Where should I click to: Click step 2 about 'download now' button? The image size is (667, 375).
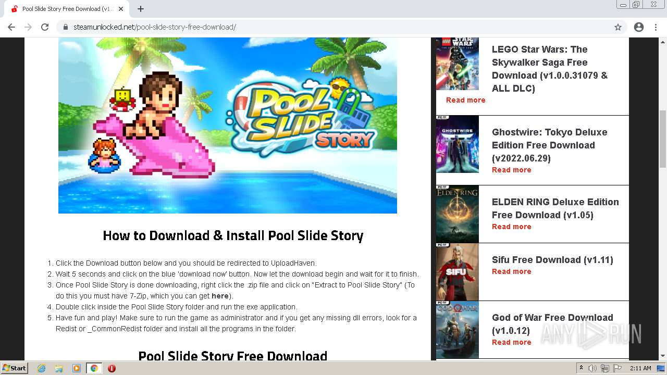click(x=237, y=274)
